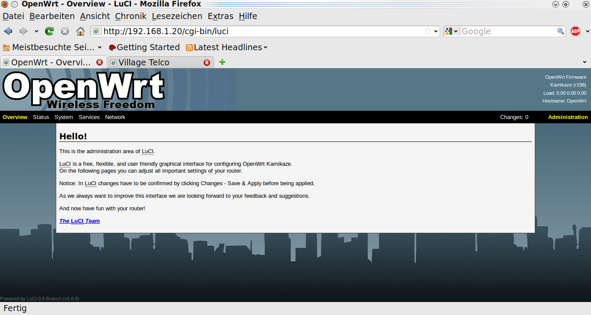Click the Adblock Plus ABP icon
This screenshot has width=591, height=315.
pos(575,31)
